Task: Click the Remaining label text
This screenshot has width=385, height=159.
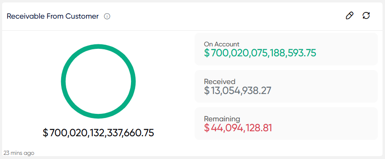Action: [x=222, y=119]
